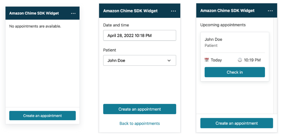This screenshot has width=288, height=139.
Task: Click the clock icon beside 10:19 PM
Action: pos(240,60)
